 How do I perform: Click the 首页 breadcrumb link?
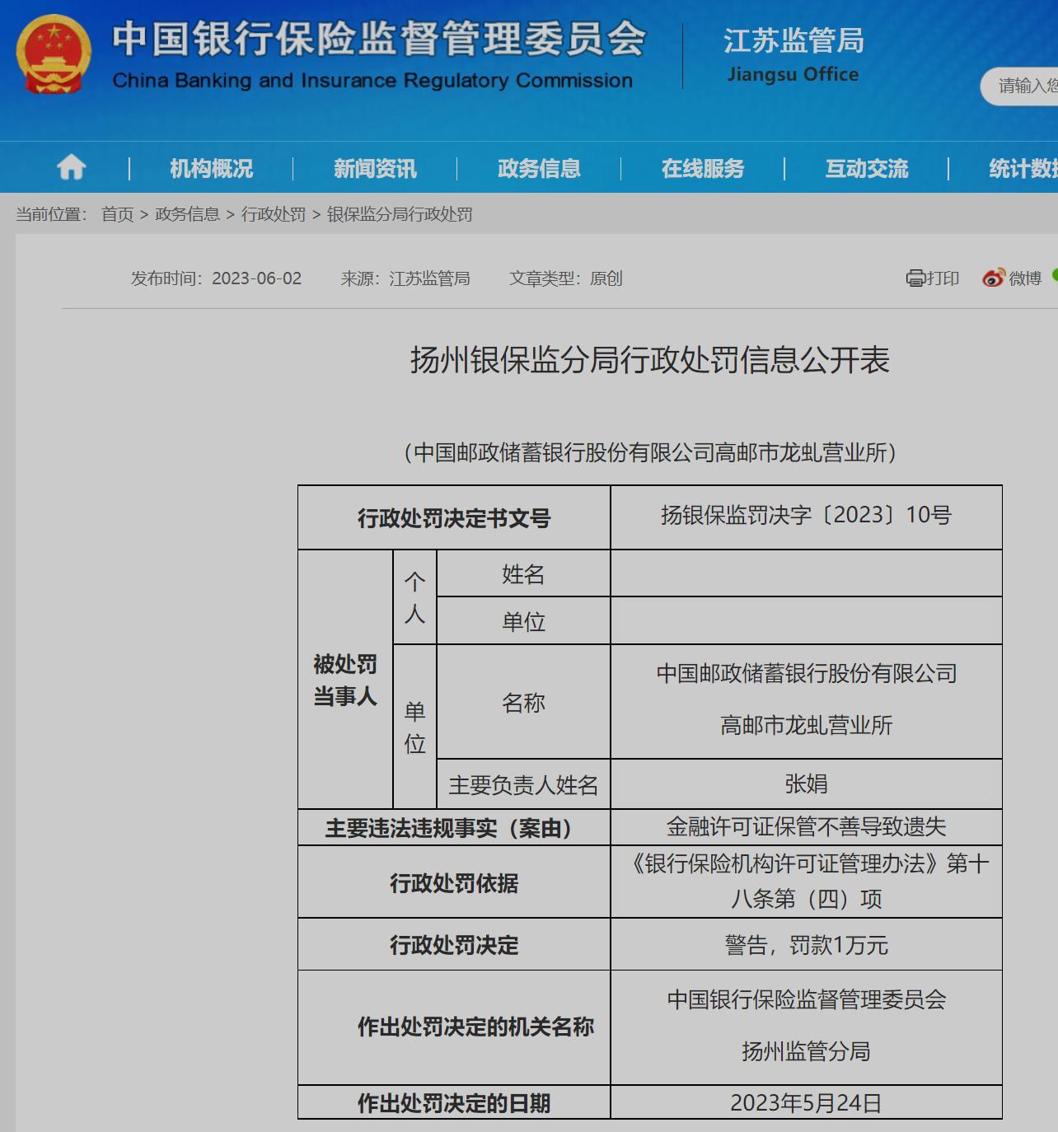point(117,215)
